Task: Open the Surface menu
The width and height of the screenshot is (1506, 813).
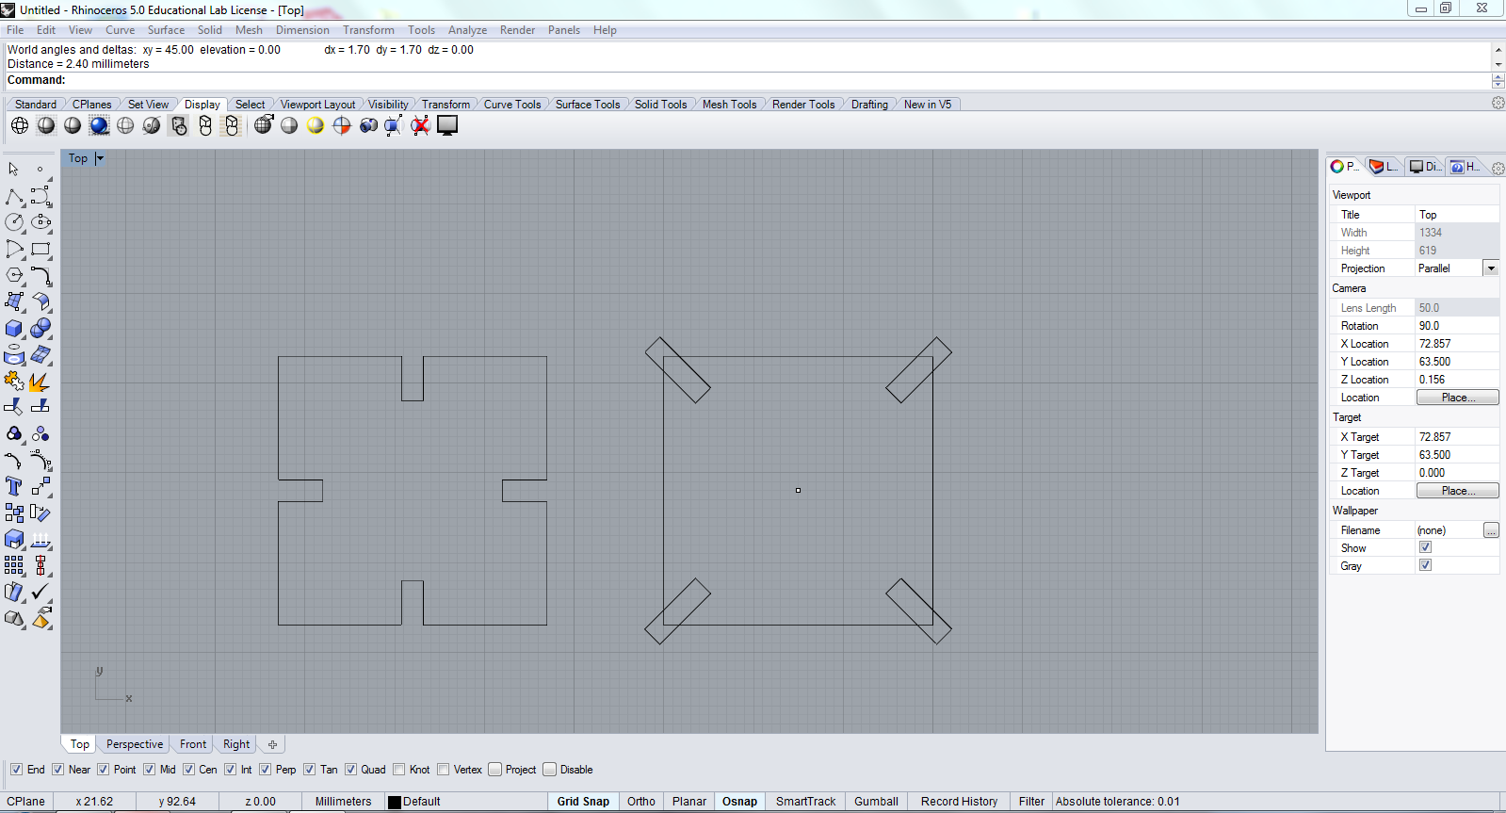Action: 166,30
